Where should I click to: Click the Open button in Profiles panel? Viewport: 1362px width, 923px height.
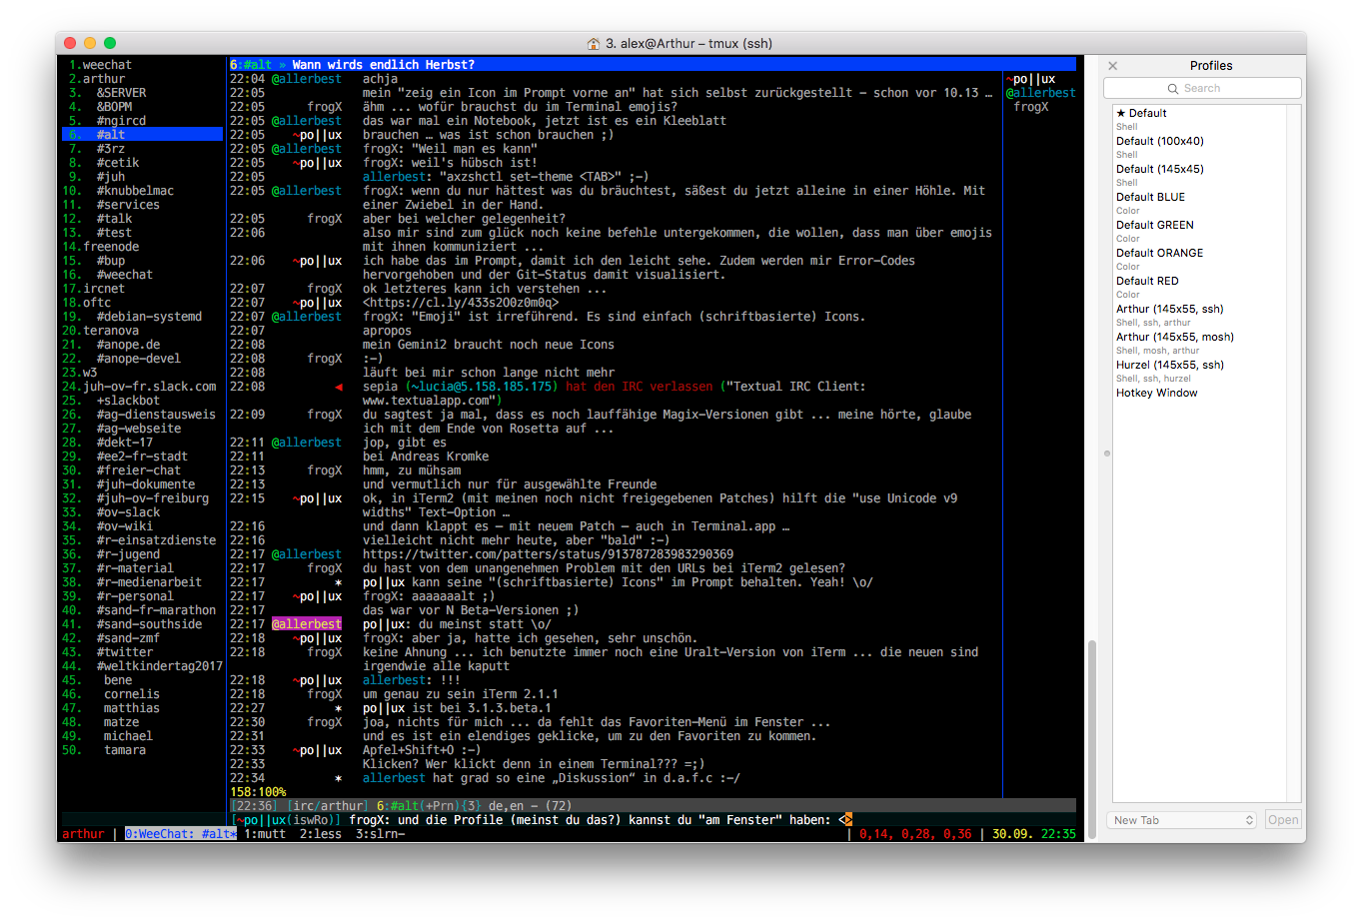click(1283, 820)
